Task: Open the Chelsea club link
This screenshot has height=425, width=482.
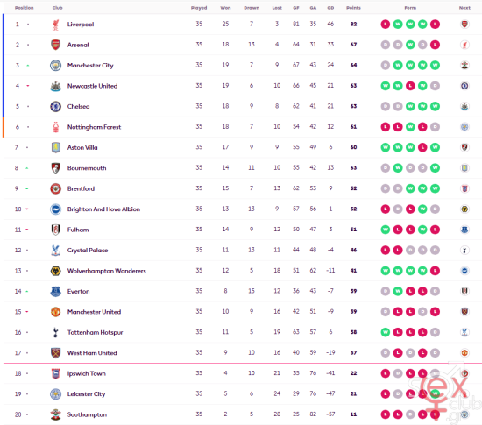Action: [78, 107]
